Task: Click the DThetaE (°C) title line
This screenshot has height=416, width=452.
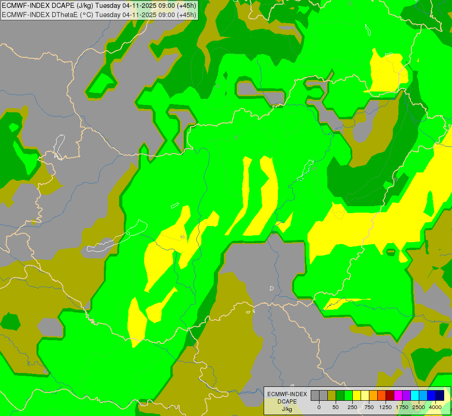Action: [x=99, y=15]
